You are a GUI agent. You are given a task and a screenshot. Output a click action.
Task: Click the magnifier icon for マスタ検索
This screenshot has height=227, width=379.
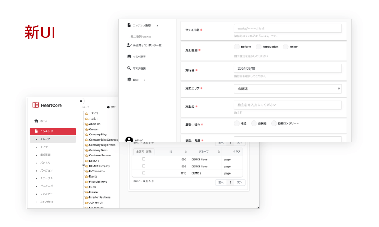pyautogui.click(x=129, y=68)
